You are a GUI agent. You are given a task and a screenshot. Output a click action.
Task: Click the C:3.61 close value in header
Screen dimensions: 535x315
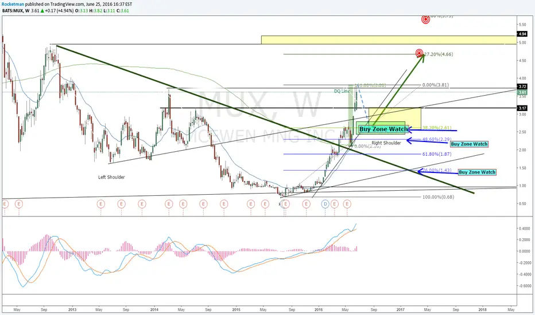click(123, 10)
